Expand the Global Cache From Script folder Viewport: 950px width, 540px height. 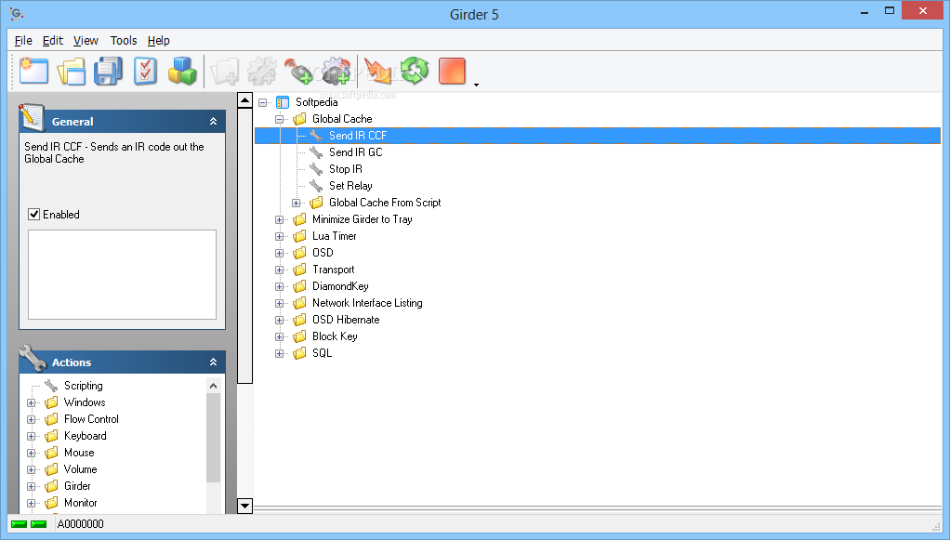[x=297, y=203]
